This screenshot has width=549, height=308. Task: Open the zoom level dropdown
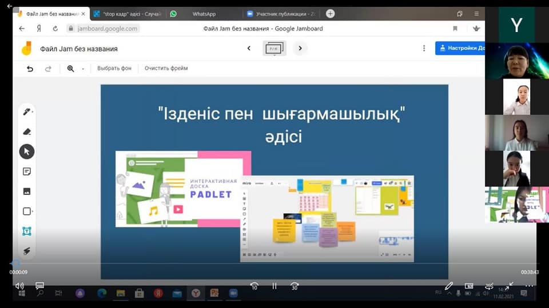[x=83, y=69]
